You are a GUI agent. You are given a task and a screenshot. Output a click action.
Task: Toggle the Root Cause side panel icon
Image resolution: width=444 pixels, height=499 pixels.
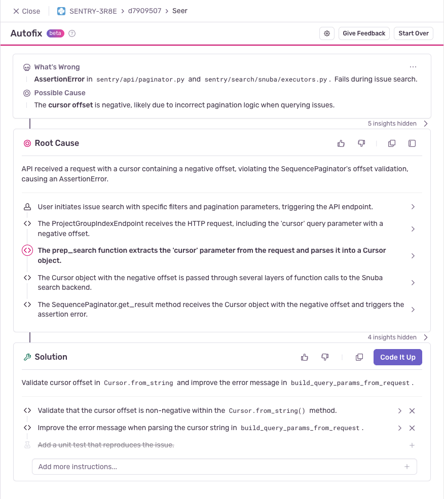[x=412, y=143]
